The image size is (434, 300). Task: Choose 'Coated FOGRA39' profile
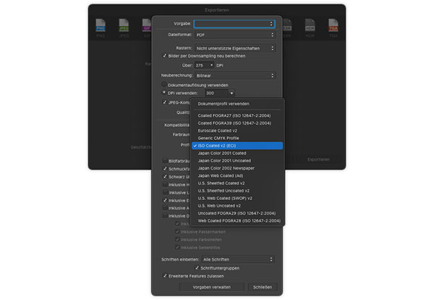tap(237, 123)
